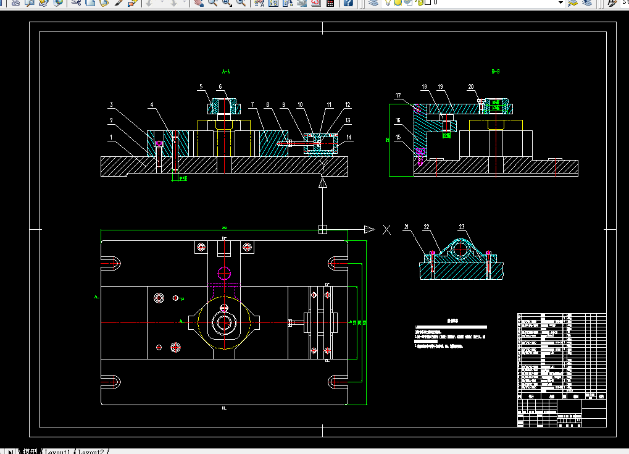Switch to the Layout2 tab

tap(91, 451)
